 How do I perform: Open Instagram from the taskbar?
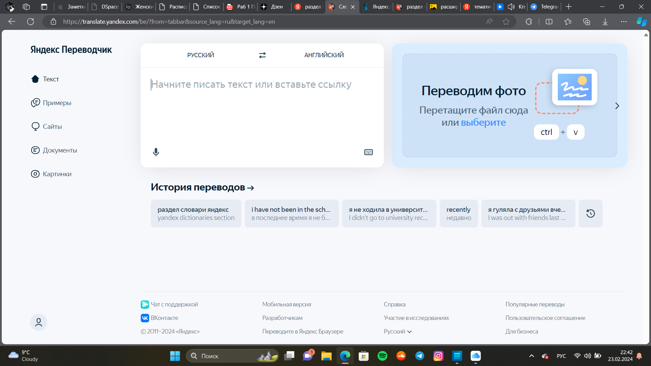click(x=438, y=356)
